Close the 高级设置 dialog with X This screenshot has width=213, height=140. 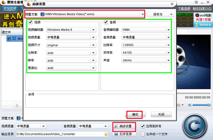[x=172, y=4]
